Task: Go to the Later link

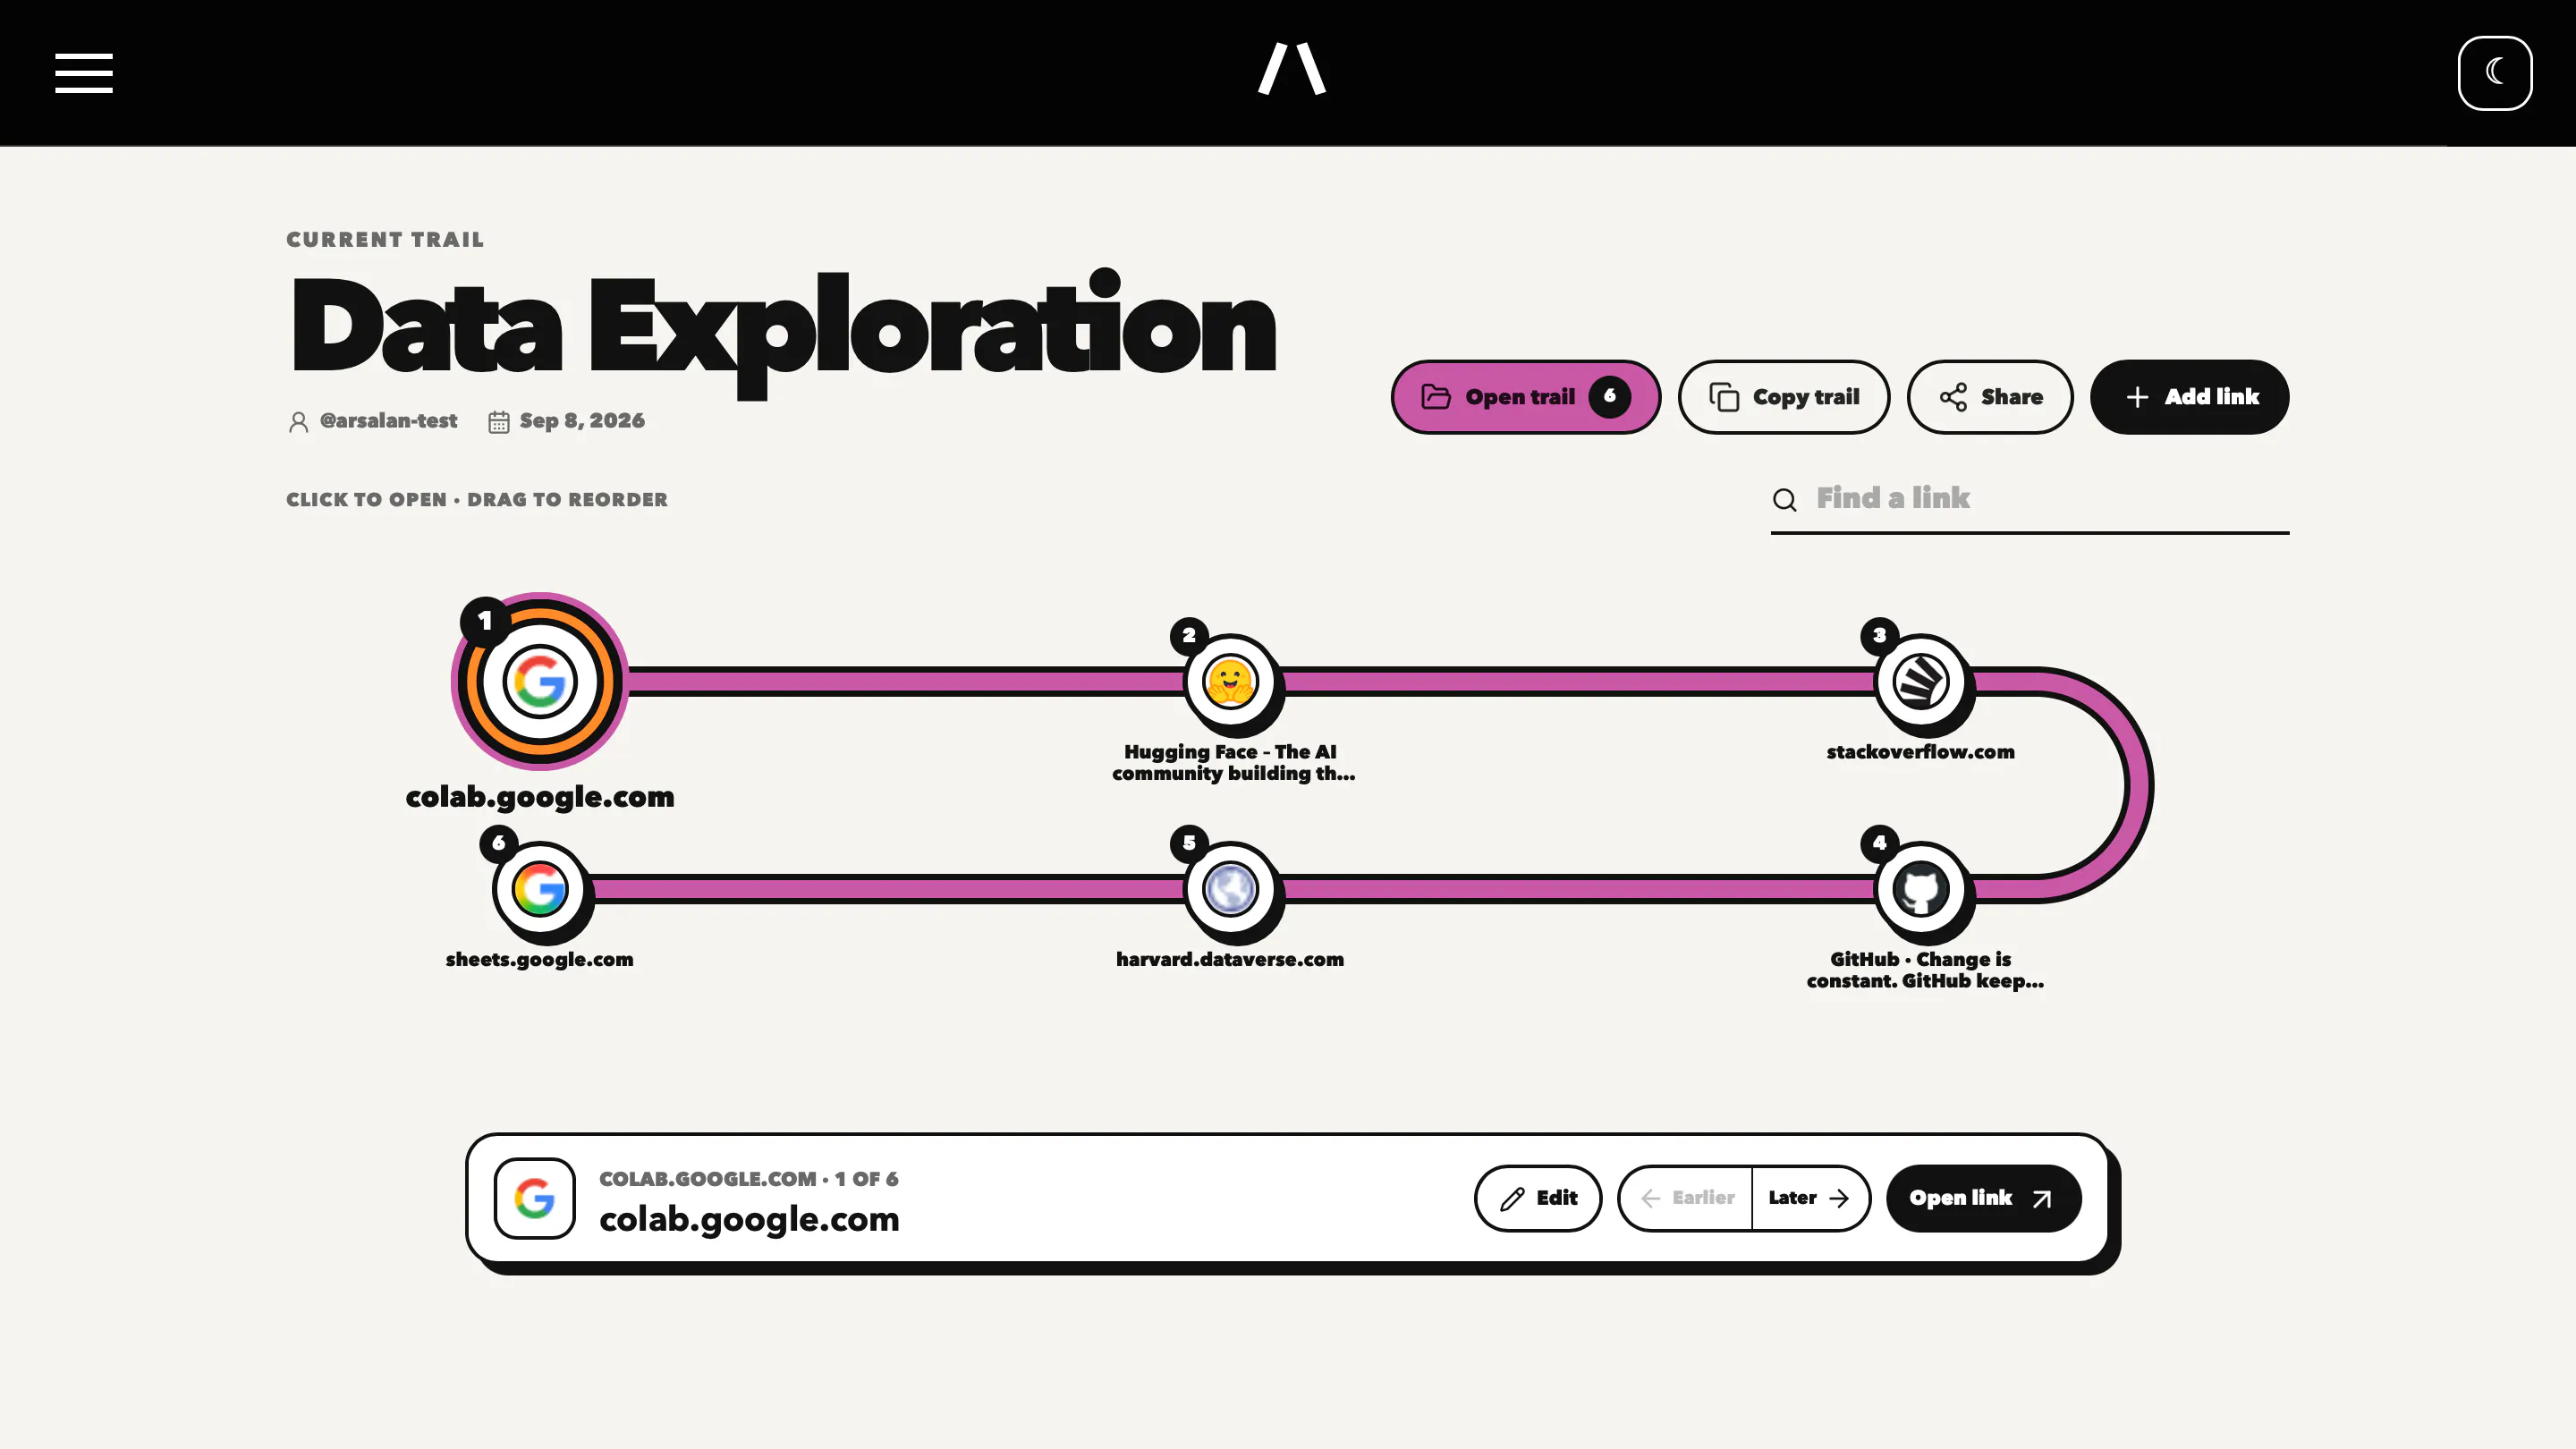Action: (x=1810, y=1198)
